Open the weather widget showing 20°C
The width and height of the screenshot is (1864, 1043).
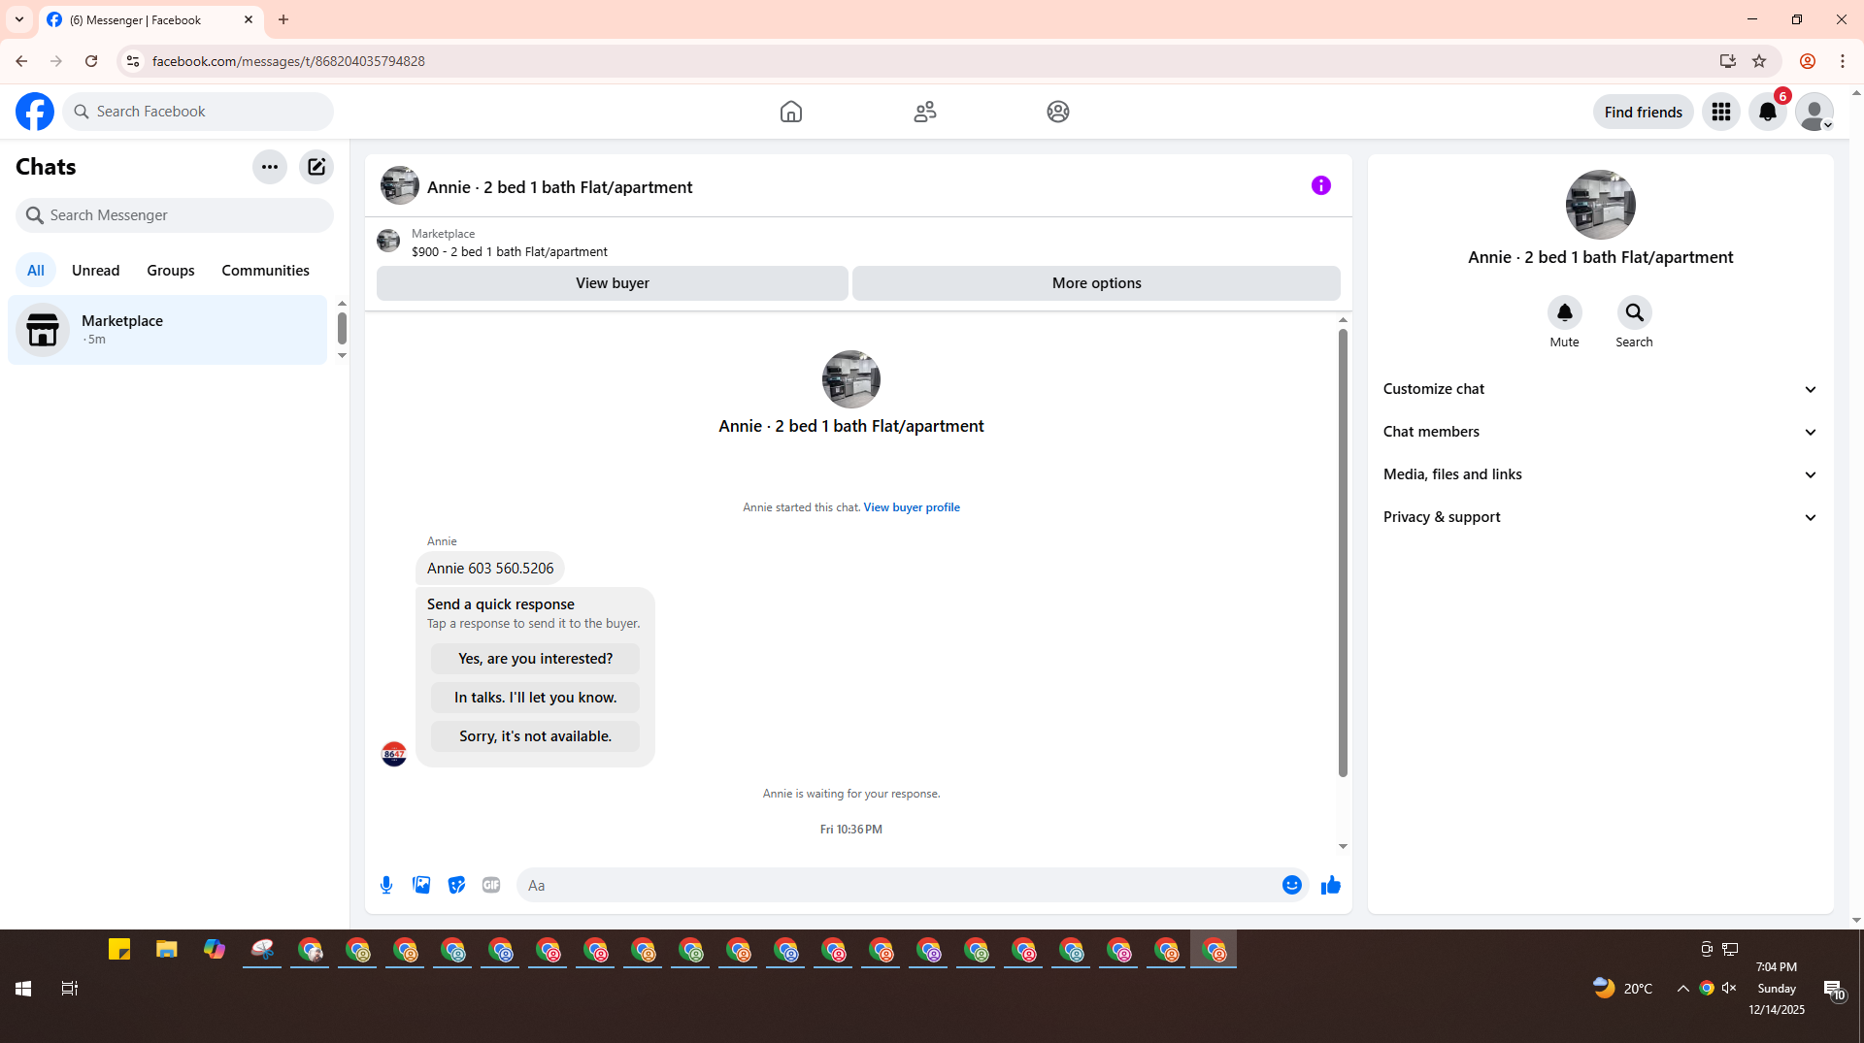pos(1623,989)
